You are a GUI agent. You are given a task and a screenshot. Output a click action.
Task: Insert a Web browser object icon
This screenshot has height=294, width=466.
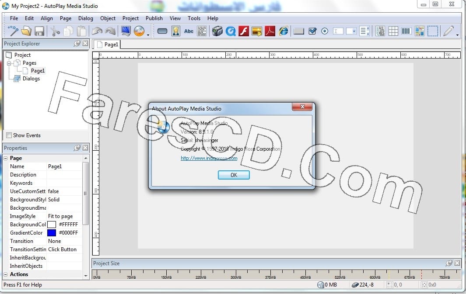284,31
